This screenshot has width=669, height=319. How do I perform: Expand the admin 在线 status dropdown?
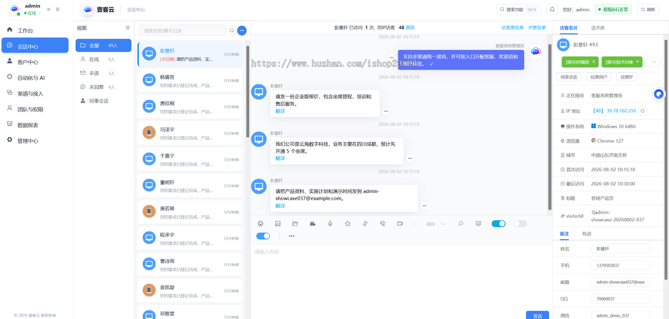[33, 13]
